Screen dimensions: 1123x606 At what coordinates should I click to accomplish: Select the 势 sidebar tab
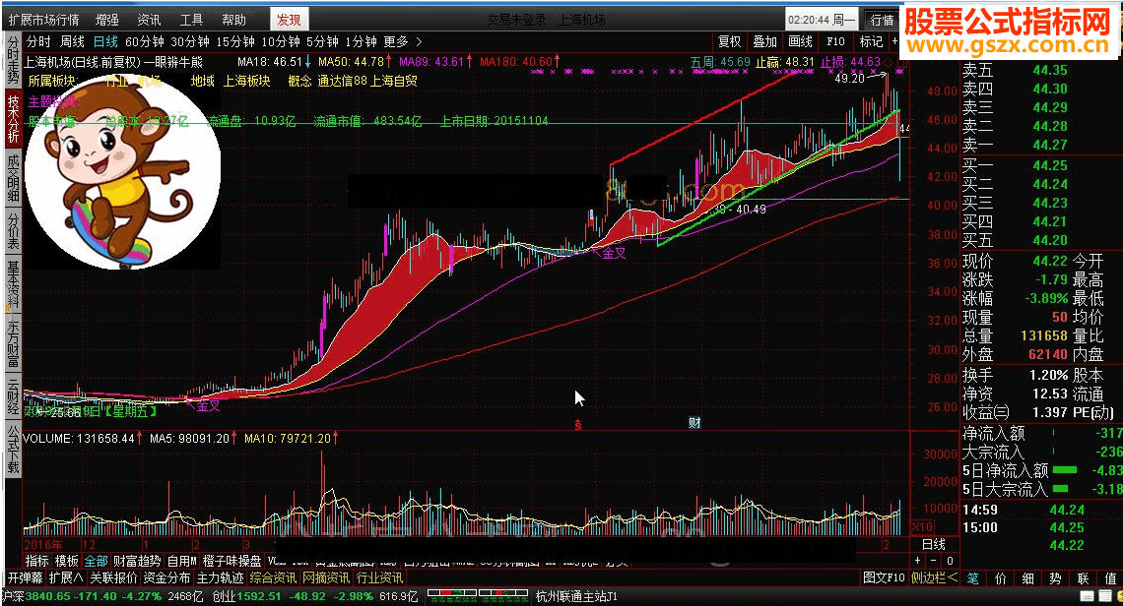(x=1055, y=578)
